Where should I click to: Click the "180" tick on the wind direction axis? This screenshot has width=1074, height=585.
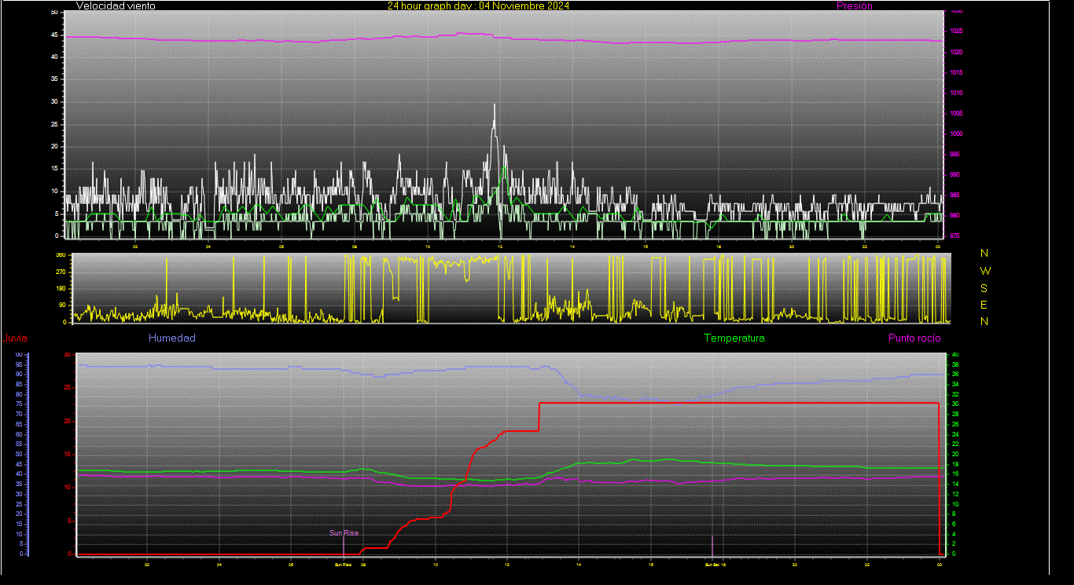pyautogui.click(x=61, y=288)
